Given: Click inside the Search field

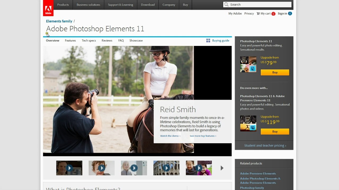Looking at the screenshot, I should tap(257, 4).
